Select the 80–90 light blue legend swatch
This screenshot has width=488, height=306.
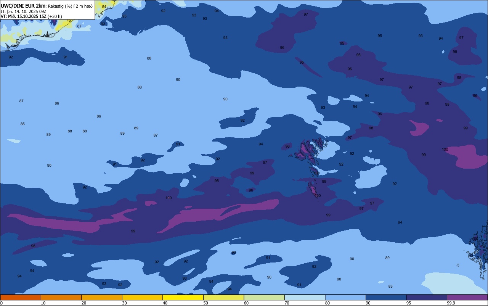(345, 297)
